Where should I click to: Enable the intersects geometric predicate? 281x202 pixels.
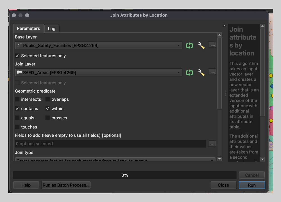click(17, 99)
